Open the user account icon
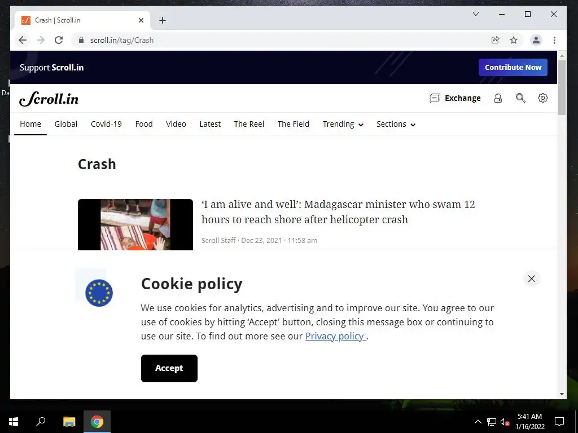 tap(498, 98)
